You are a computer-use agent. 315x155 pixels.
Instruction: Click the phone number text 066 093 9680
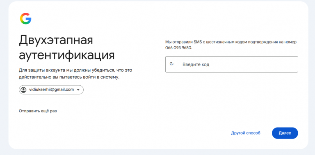click(178, 48)
